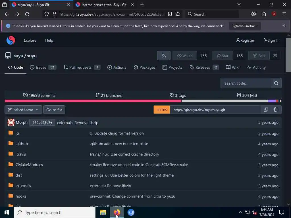
Task: Open the Projects tab
Action: [x=172, y=68]
